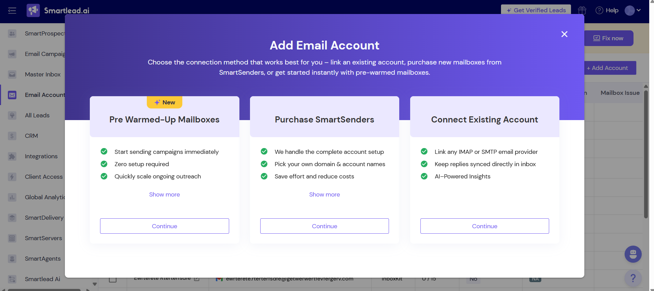Open SmartAgents in sidebar
The width and height of the screenshot is (654, 291).
tap(43, 259)
